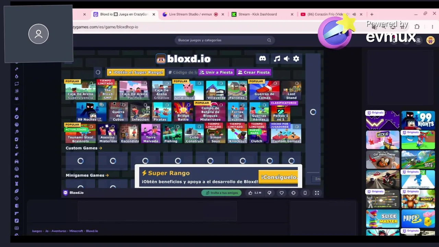
Task: Click the user avatar in CrazyGames header
Action: [430, 40]
